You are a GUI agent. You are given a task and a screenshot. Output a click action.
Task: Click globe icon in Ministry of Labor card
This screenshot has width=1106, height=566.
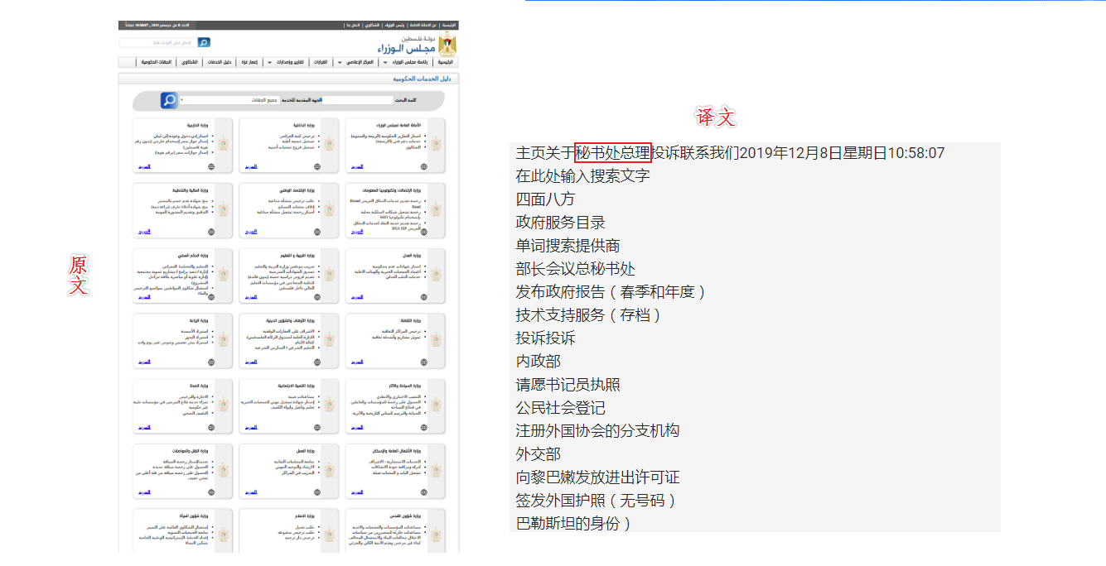318,492
